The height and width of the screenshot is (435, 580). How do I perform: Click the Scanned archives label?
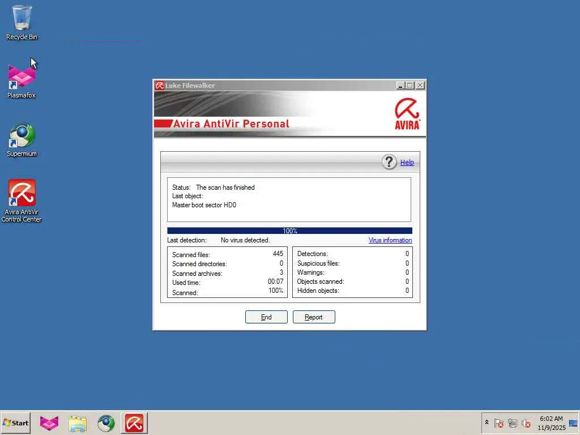(197, 274)
